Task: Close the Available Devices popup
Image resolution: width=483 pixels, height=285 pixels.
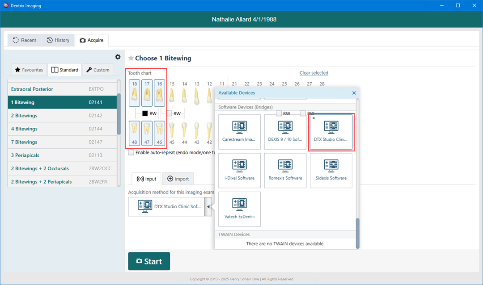Action: (354, 93)
